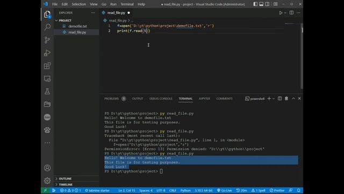
Task: Open the Explorer view in activity bar
Action: (47, 15)
